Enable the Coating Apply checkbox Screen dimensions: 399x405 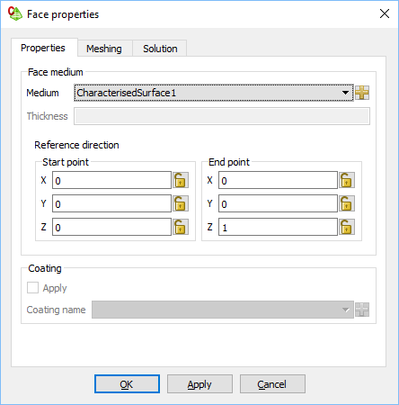click(x=32, y=288)
